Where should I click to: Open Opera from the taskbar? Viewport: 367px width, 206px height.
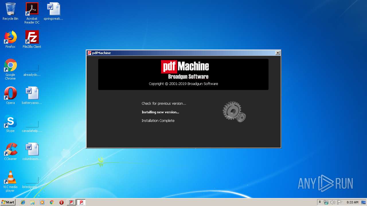[61, 202]
